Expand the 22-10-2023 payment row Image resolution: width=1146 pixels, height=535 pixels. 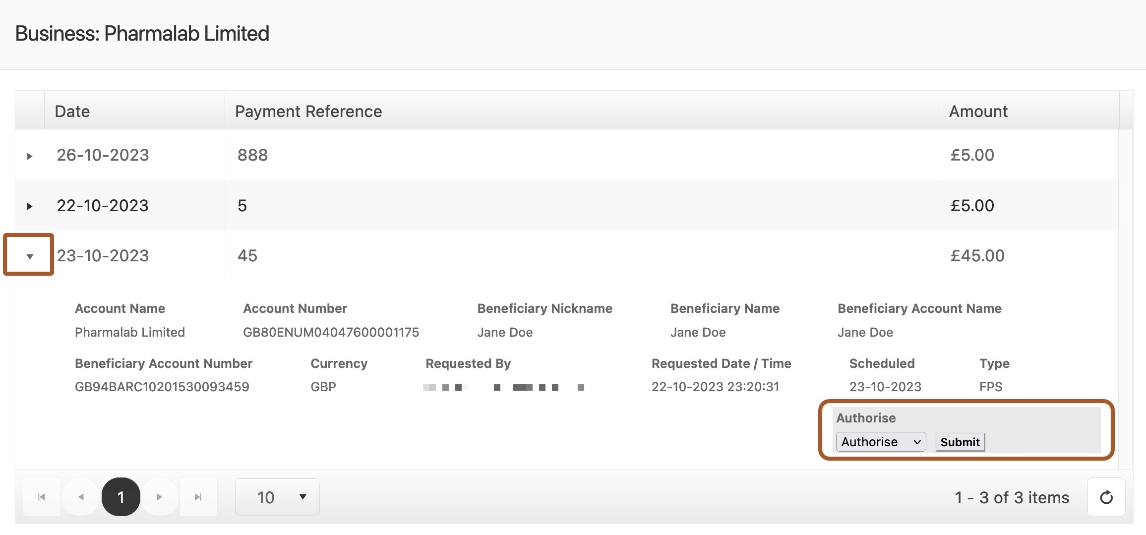point(30,206)
